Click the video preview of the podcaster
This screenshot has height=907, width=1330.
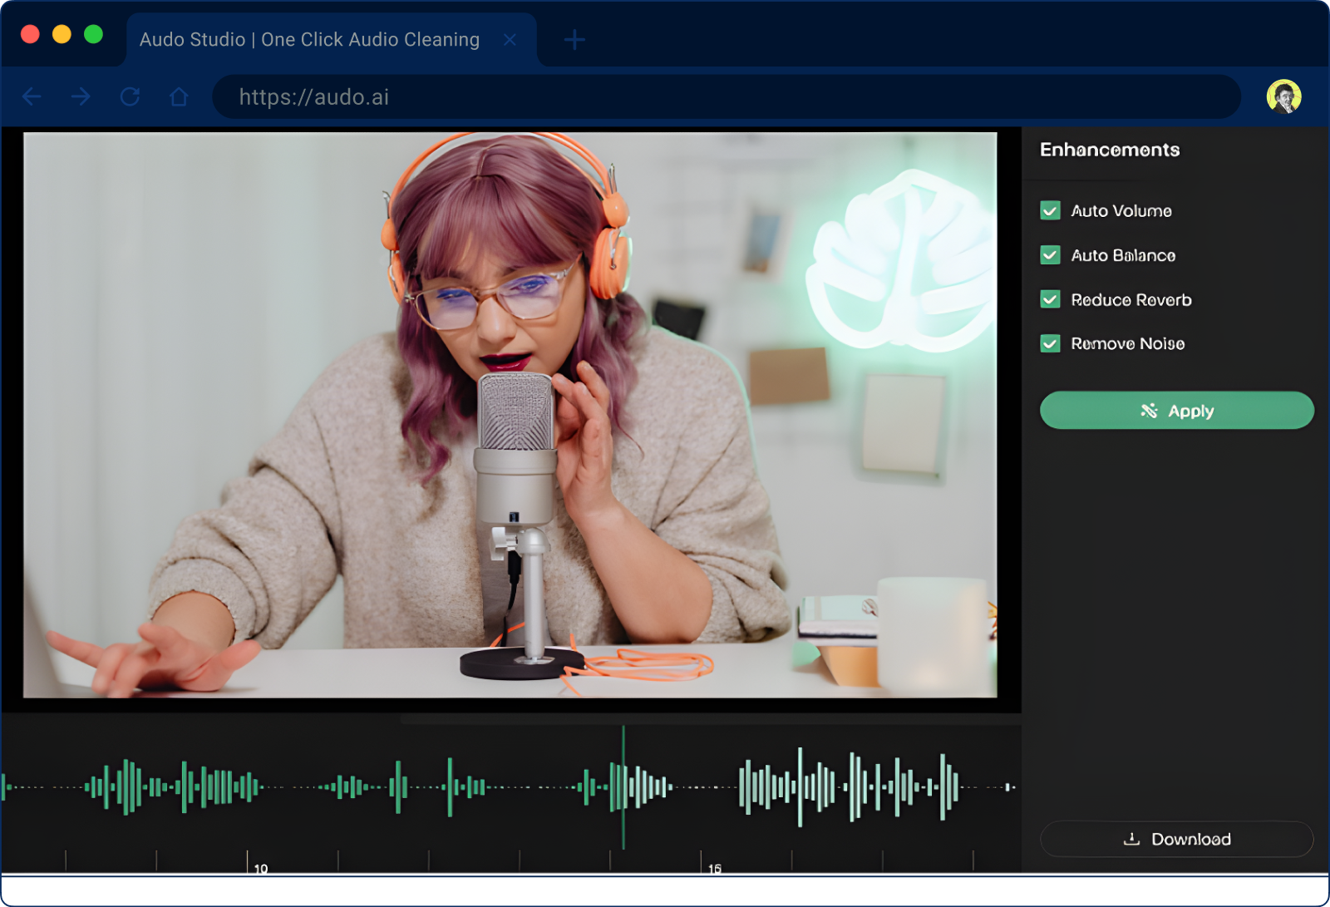[511, 416]
